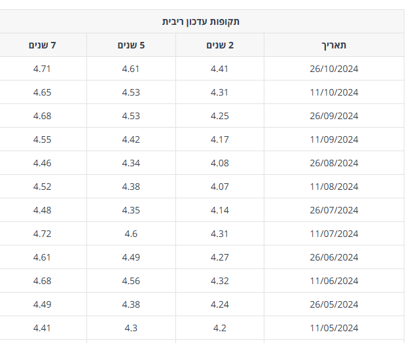
Task: Click the תקופות עדכון ריבית table title
Action: [x=201, y=22]
